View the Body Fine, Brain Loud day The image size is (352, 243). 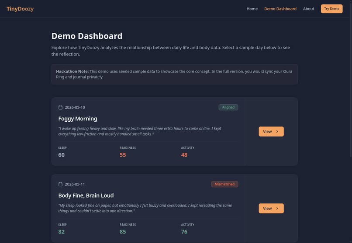[x=271, y=208]
